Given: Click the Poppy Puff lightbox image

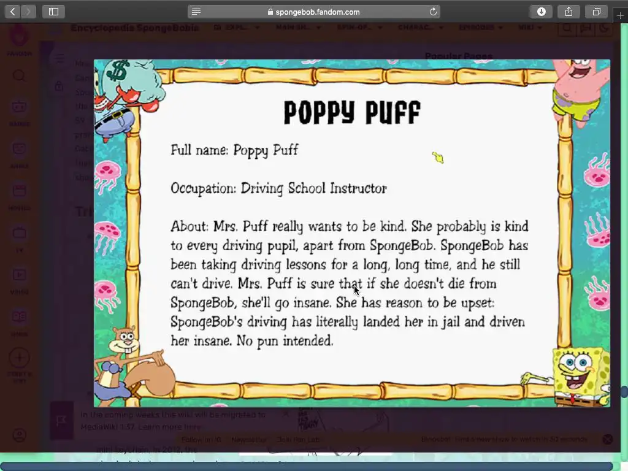Looking at the screenshot, I should tap(352, 233).
